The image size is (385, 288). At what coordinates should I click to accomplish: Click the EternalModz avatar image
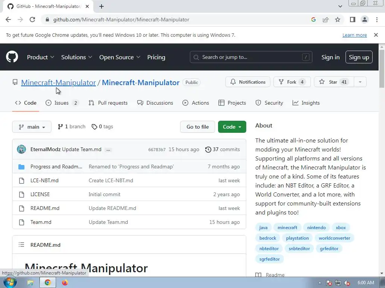[21, 149]
